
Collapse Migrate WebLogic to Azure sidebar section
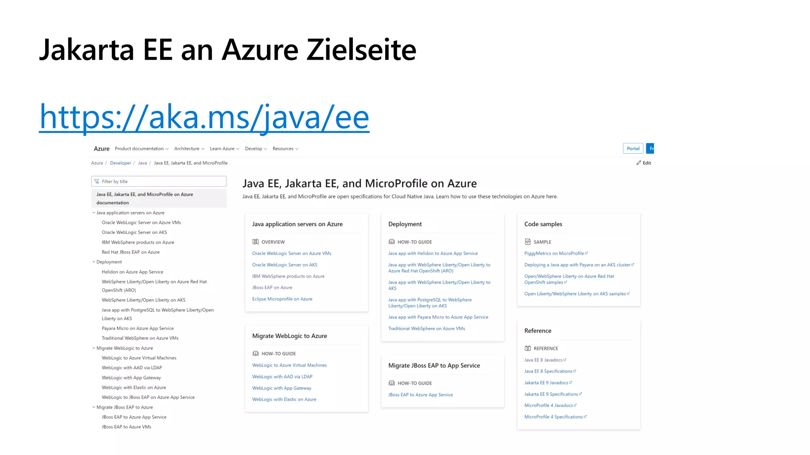click(94, 348)
